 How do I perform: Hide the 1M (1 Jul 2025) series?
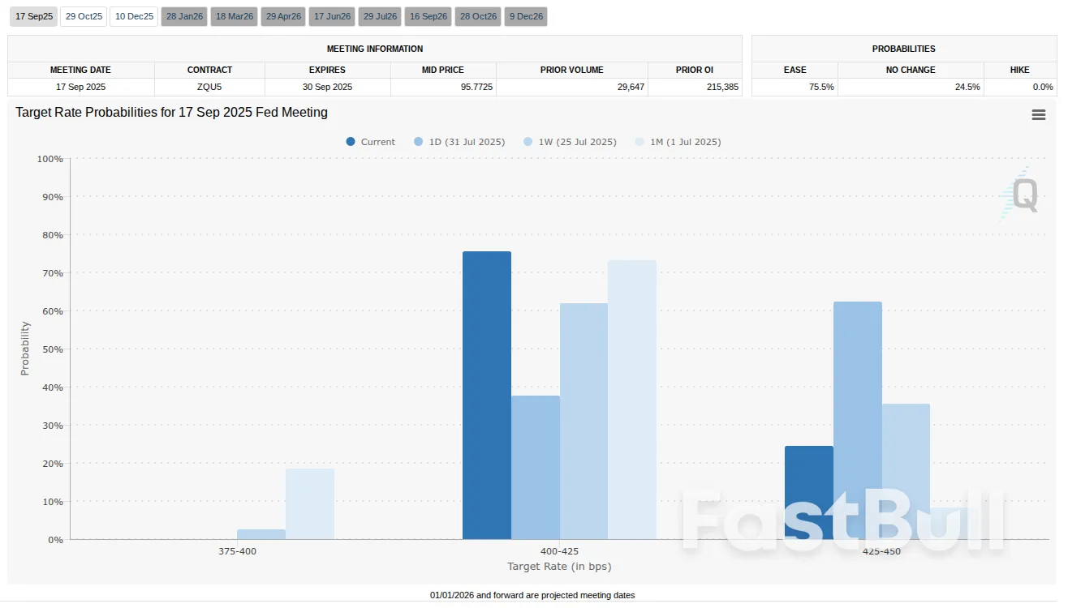click(678, 142)
